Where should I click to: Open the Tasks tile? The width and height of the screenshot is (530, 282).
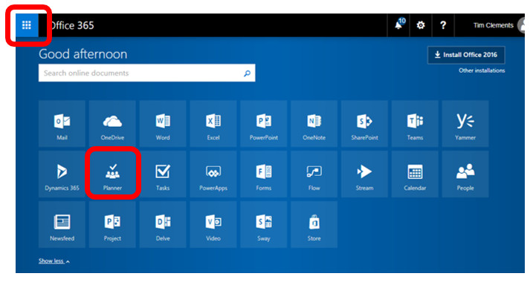tap(163, 174)
